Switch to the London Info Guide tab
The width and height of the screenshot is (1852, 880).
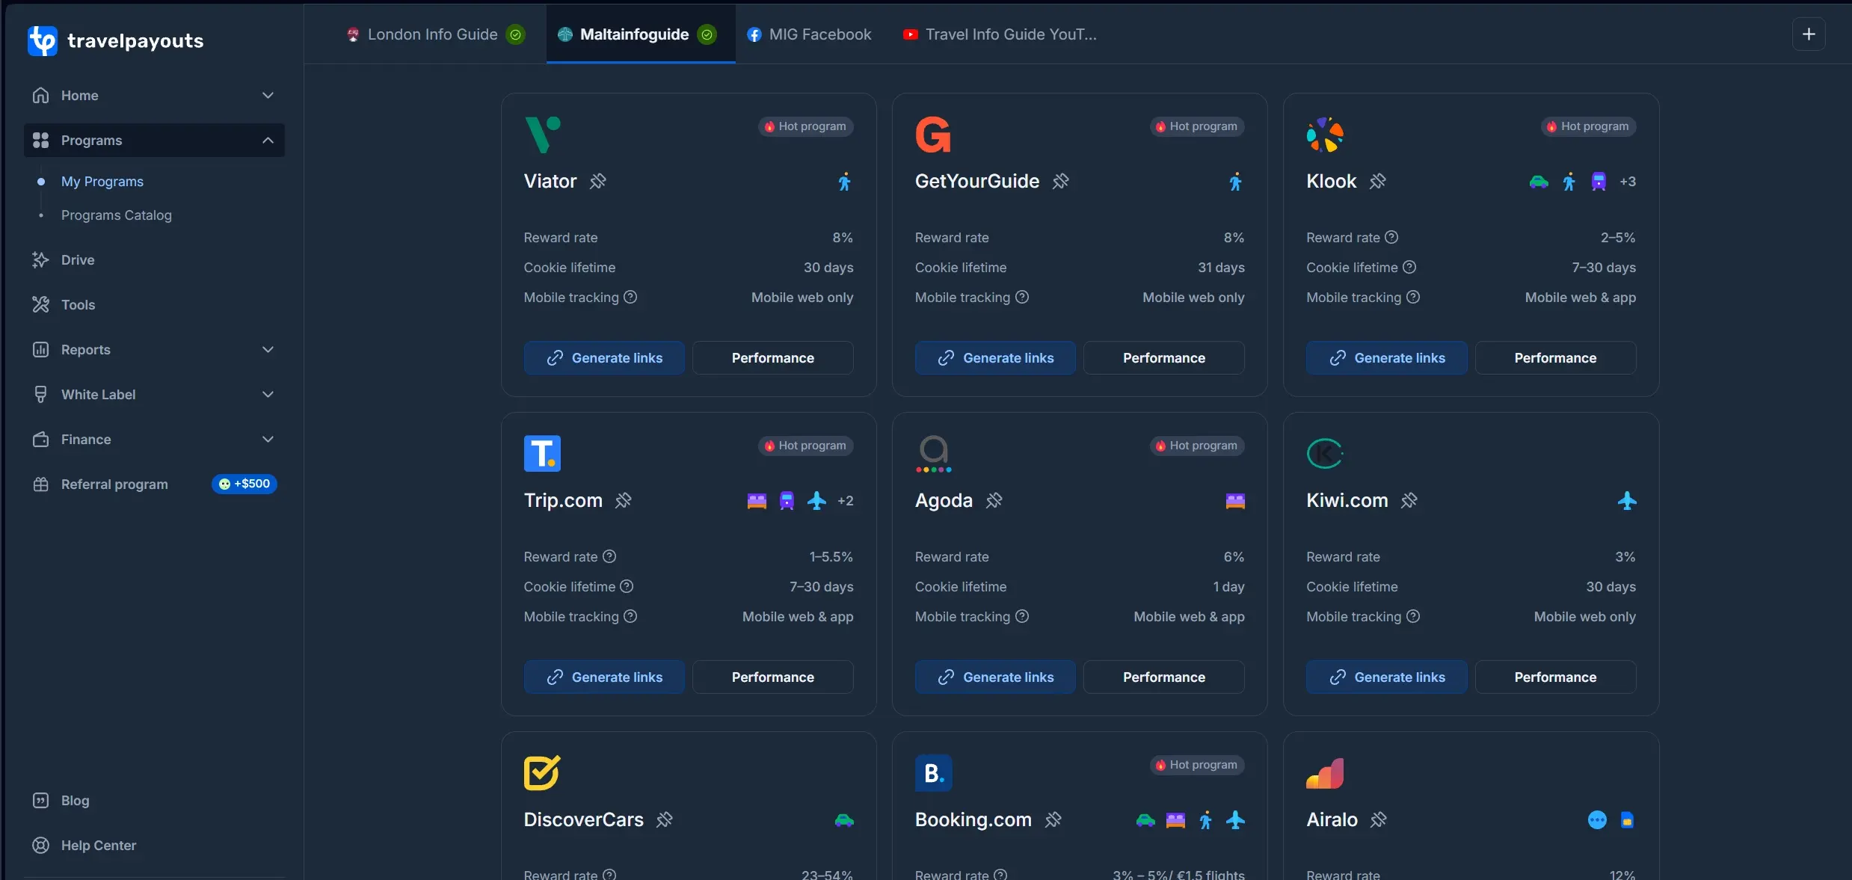435,34
